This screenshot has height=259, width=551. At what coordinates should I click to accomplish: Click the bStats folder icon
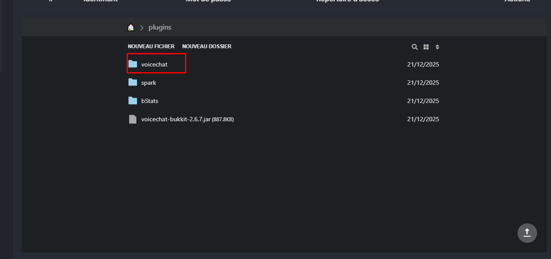[133, 101]
